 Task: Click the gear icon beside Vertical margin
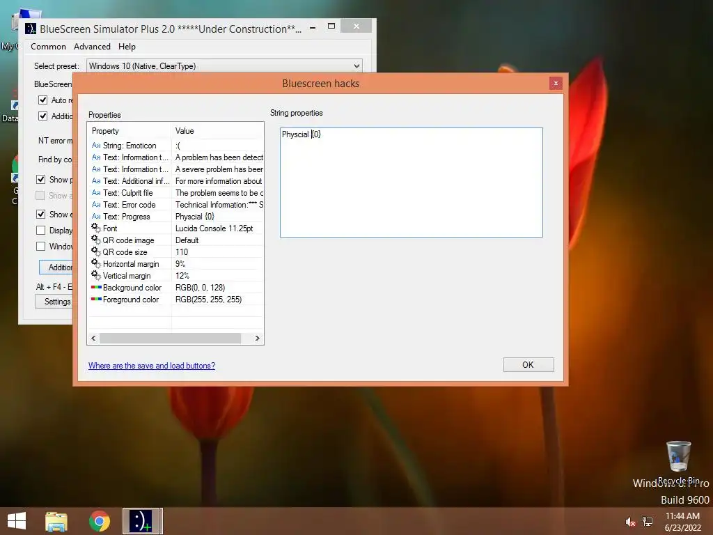click(x=96, y=274)
